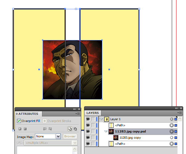This screenshot has height=154, width=186.
Task: Toggle the lock box for Layer 1
Action: pyautogui.click(x=93, y=119)
